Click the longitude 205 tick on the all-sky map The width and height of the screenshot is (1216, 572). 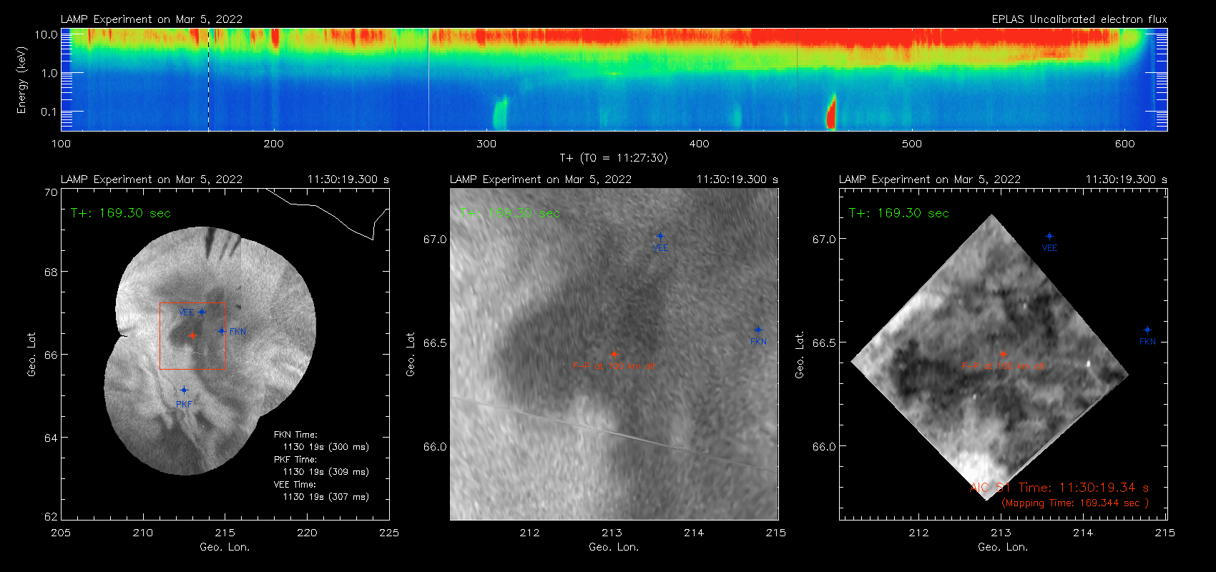(62, 533)
